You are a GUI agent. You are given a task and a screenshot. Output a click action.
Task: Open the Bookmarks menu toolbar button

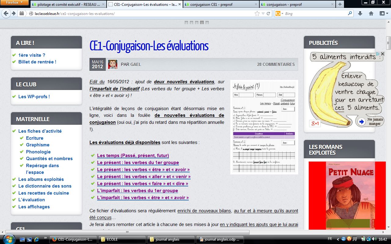383,13
